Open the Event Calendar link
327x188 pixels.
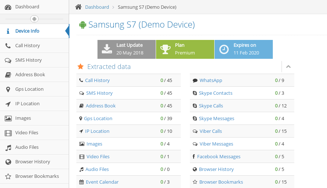pyautogui.click(x=102, y=182)
